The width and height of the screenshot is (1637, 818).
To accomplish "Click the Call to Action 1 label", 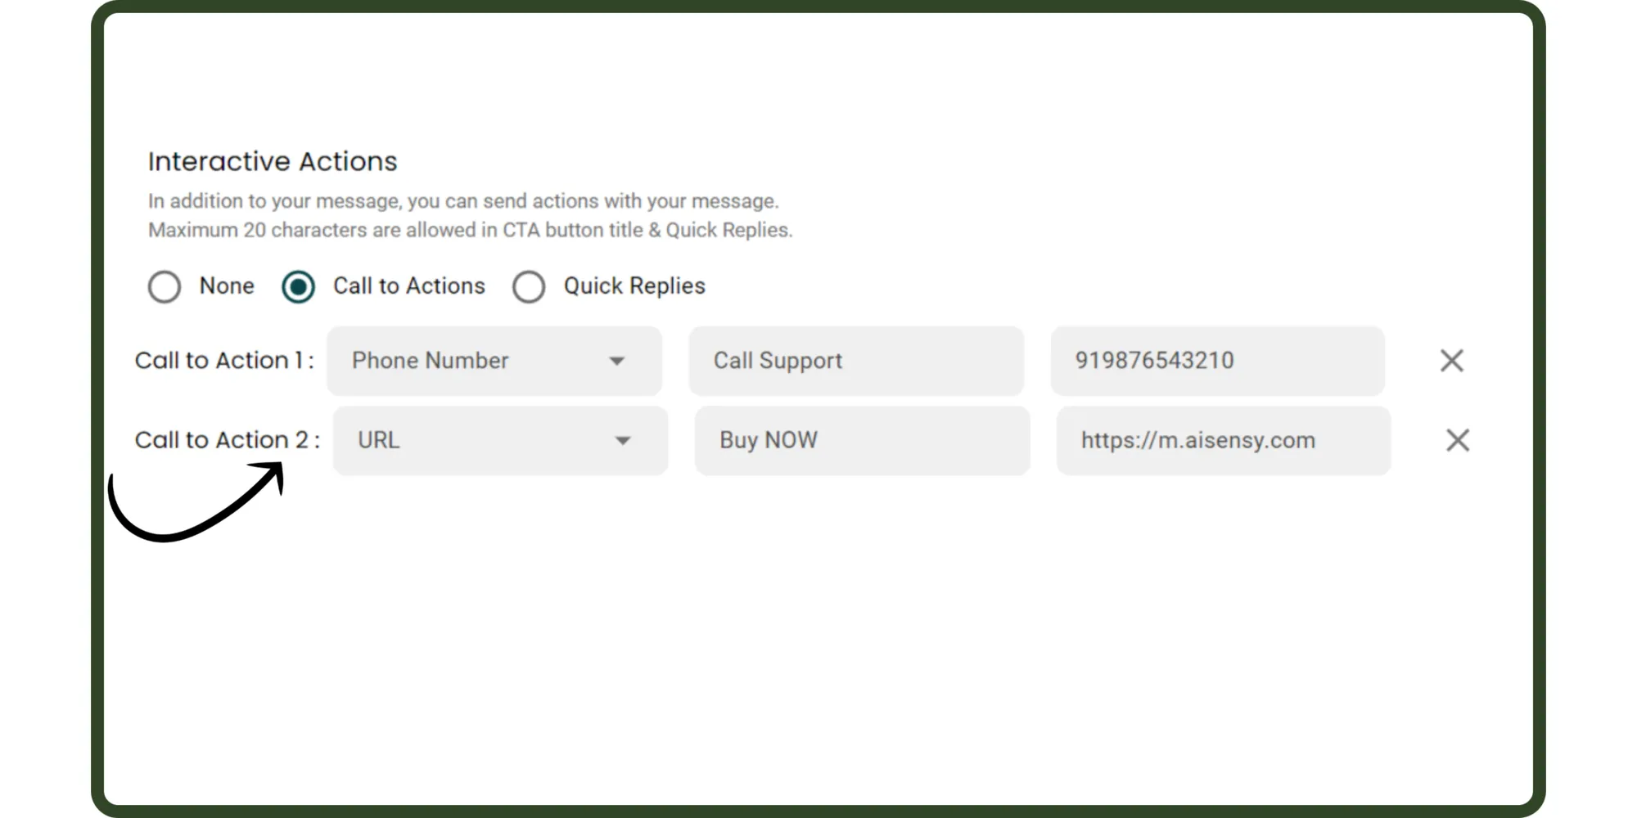I will point(224,360).
